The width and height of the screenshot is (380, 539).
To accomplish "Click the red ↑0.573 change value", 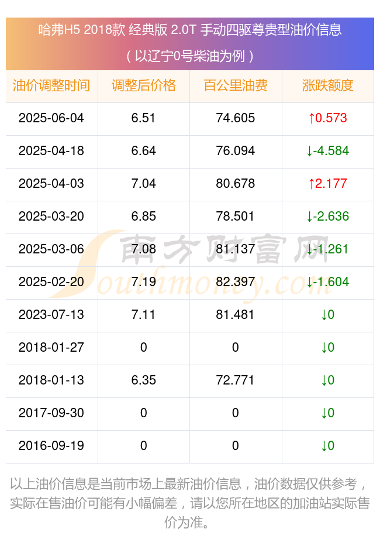I will (x=328, y=118).
